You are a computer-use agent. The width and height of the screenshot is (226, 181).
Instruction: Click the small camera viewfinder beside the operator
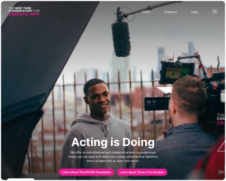coord(157,103)
